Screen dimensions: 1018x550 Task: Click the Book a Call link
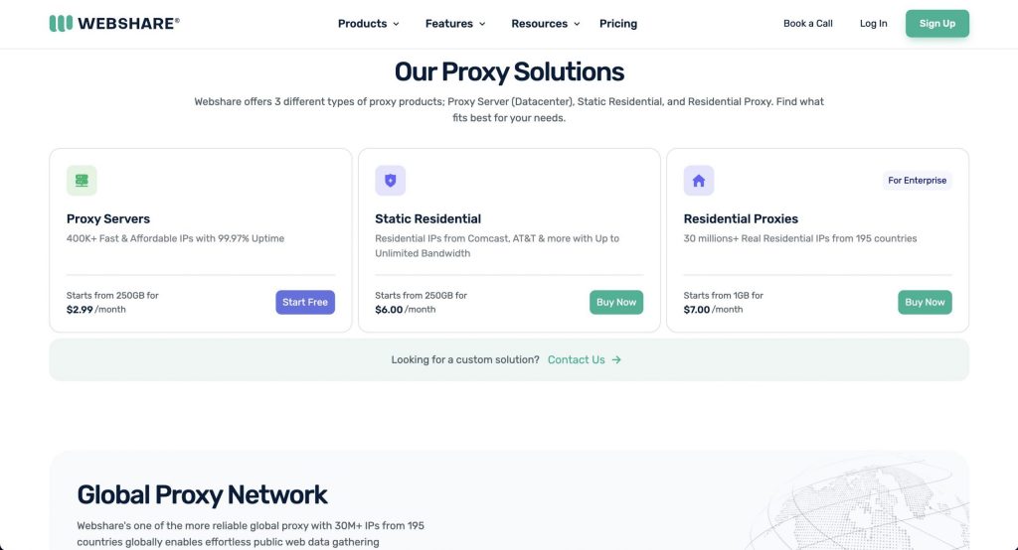807,24
